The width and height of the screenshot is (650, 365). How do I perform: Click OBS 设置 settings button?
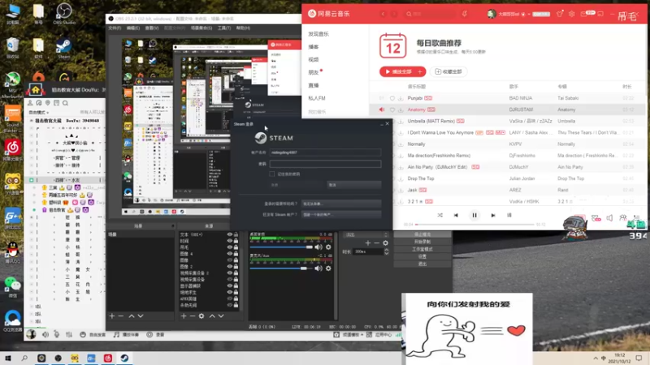tap(422, 256)
